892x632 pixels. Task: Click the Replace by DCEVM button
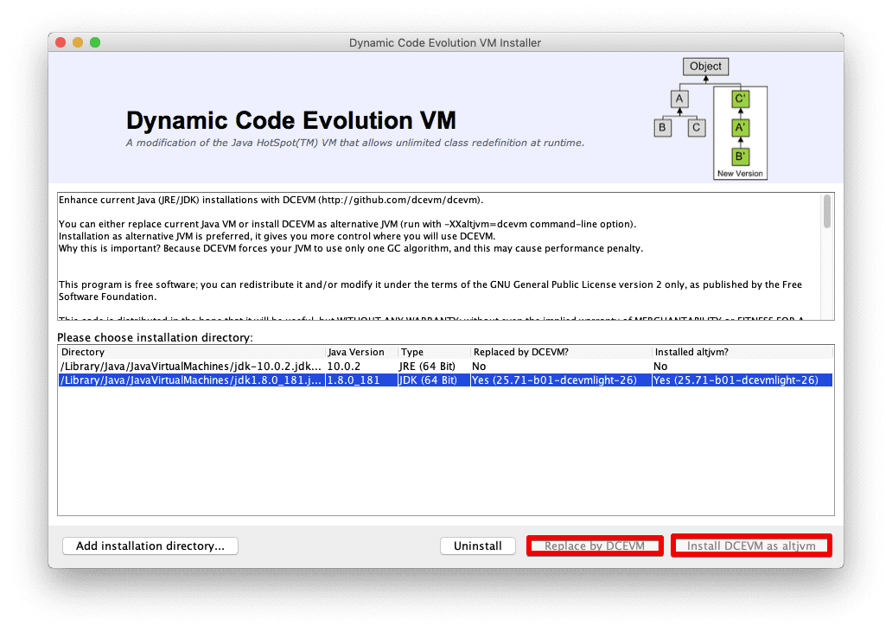tap(594, 545)
